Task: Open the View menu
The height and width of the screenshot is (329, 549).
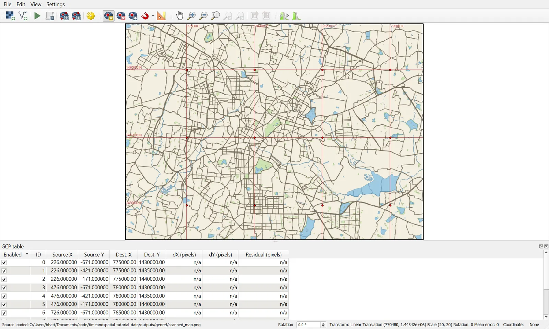Action: pos(36,4)
